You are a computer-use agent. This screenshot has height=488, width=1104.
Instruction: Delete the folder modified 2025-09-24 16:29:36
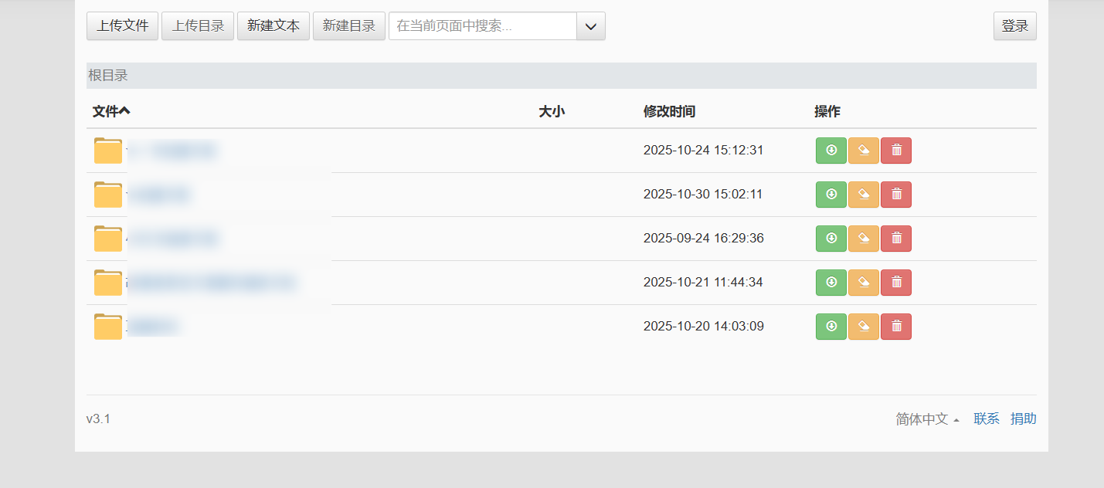click(896, 239)
